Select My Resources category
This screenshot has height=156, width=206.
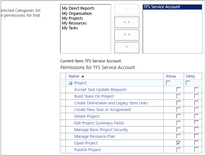(74, 23)
